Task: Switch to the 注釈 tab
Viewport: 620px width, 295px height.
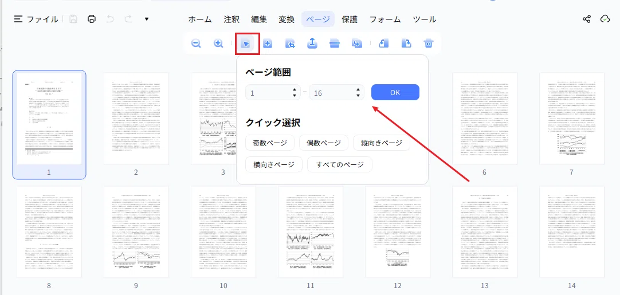Action: 231,19
